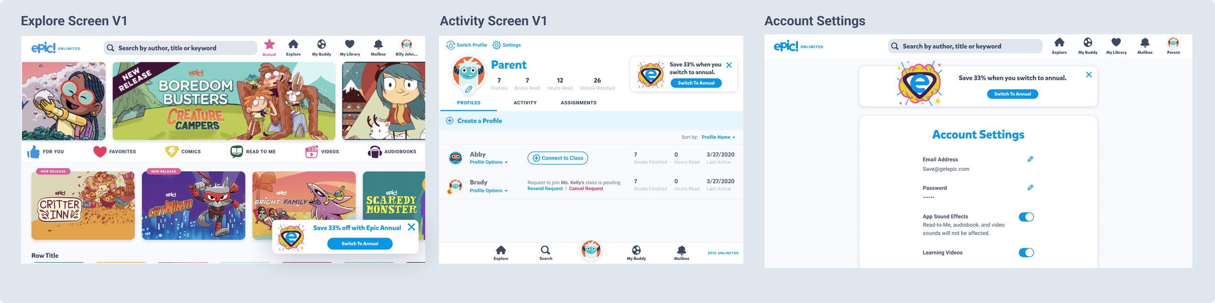Select the Read To Me category
The width and height of the screenshot is (1215, 303).
pos(236,151)
